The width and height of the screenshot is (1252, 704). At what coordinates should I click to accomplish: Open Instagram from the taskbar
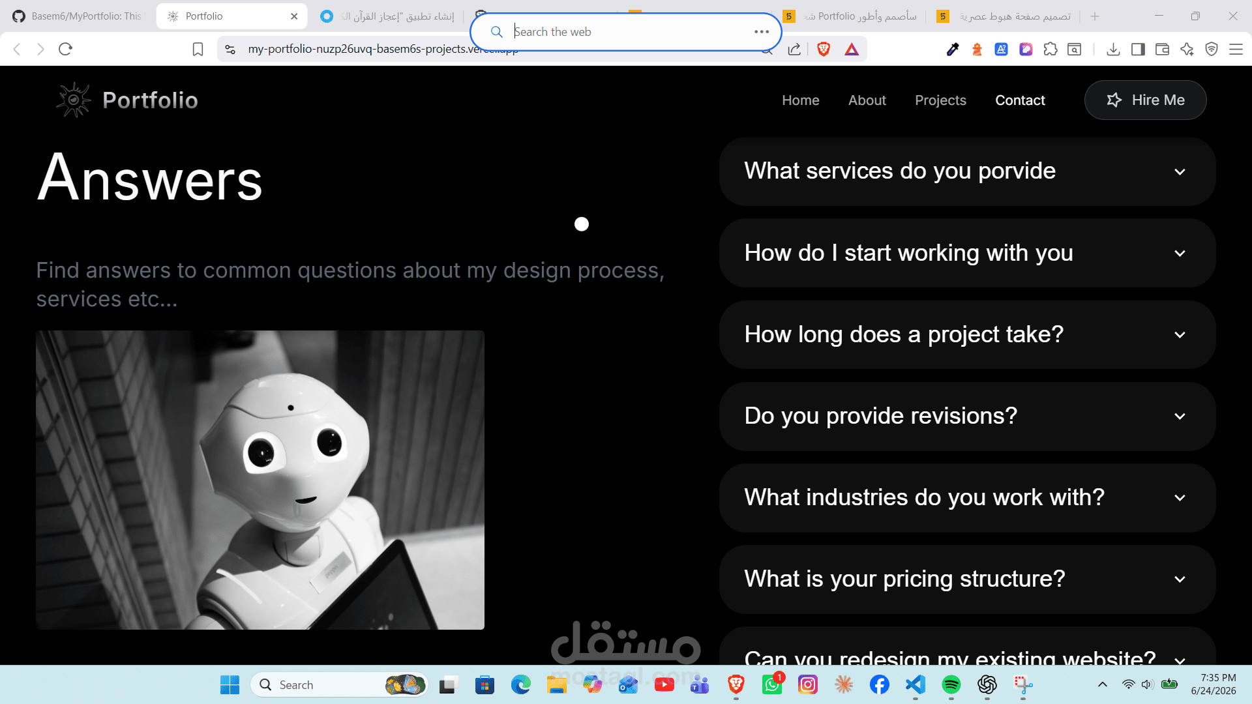click(808, 684)
